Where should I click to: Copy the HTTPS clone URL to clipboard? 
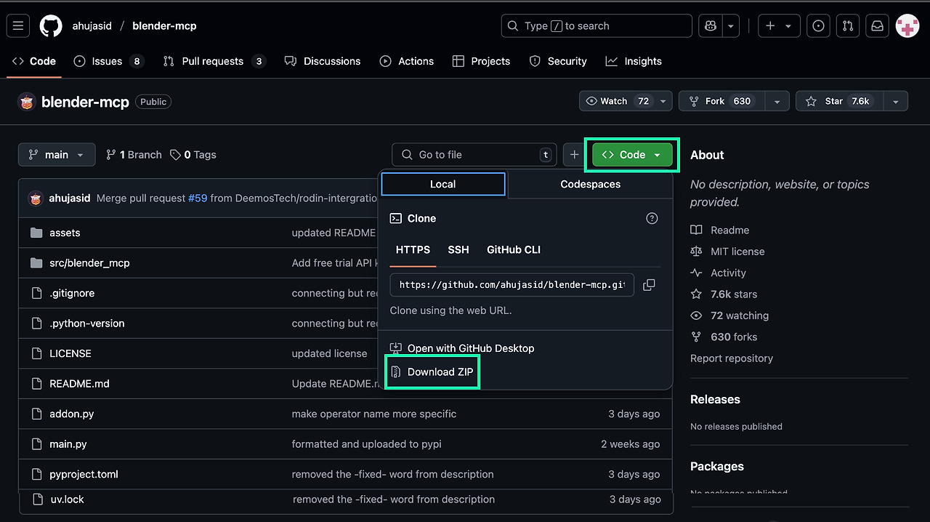click(649, 285)
